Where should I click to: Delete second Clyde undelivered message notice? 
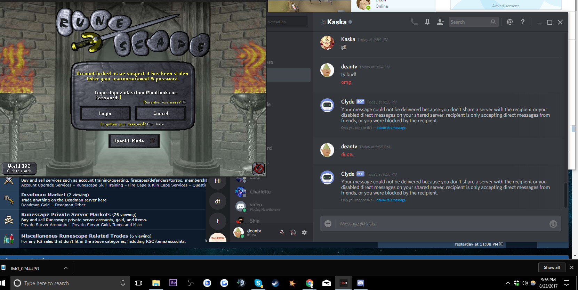coord(391,200)
